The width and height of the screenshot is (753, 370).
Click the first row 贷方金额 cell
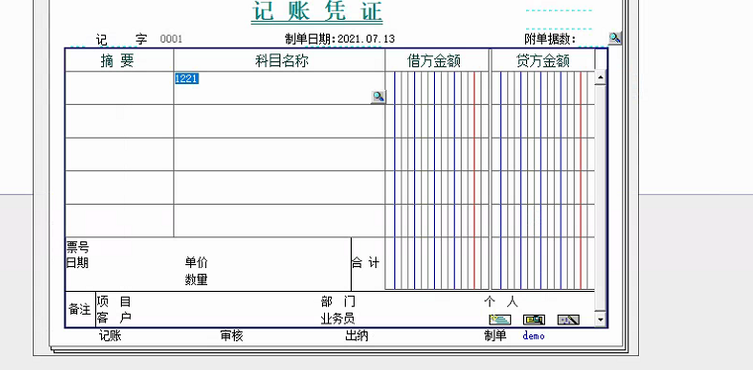[x=543, y=88]
